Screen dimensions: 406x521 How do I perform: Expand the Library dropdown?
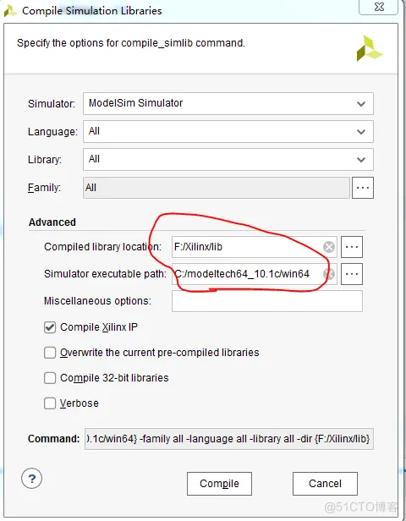pos(228,160)
